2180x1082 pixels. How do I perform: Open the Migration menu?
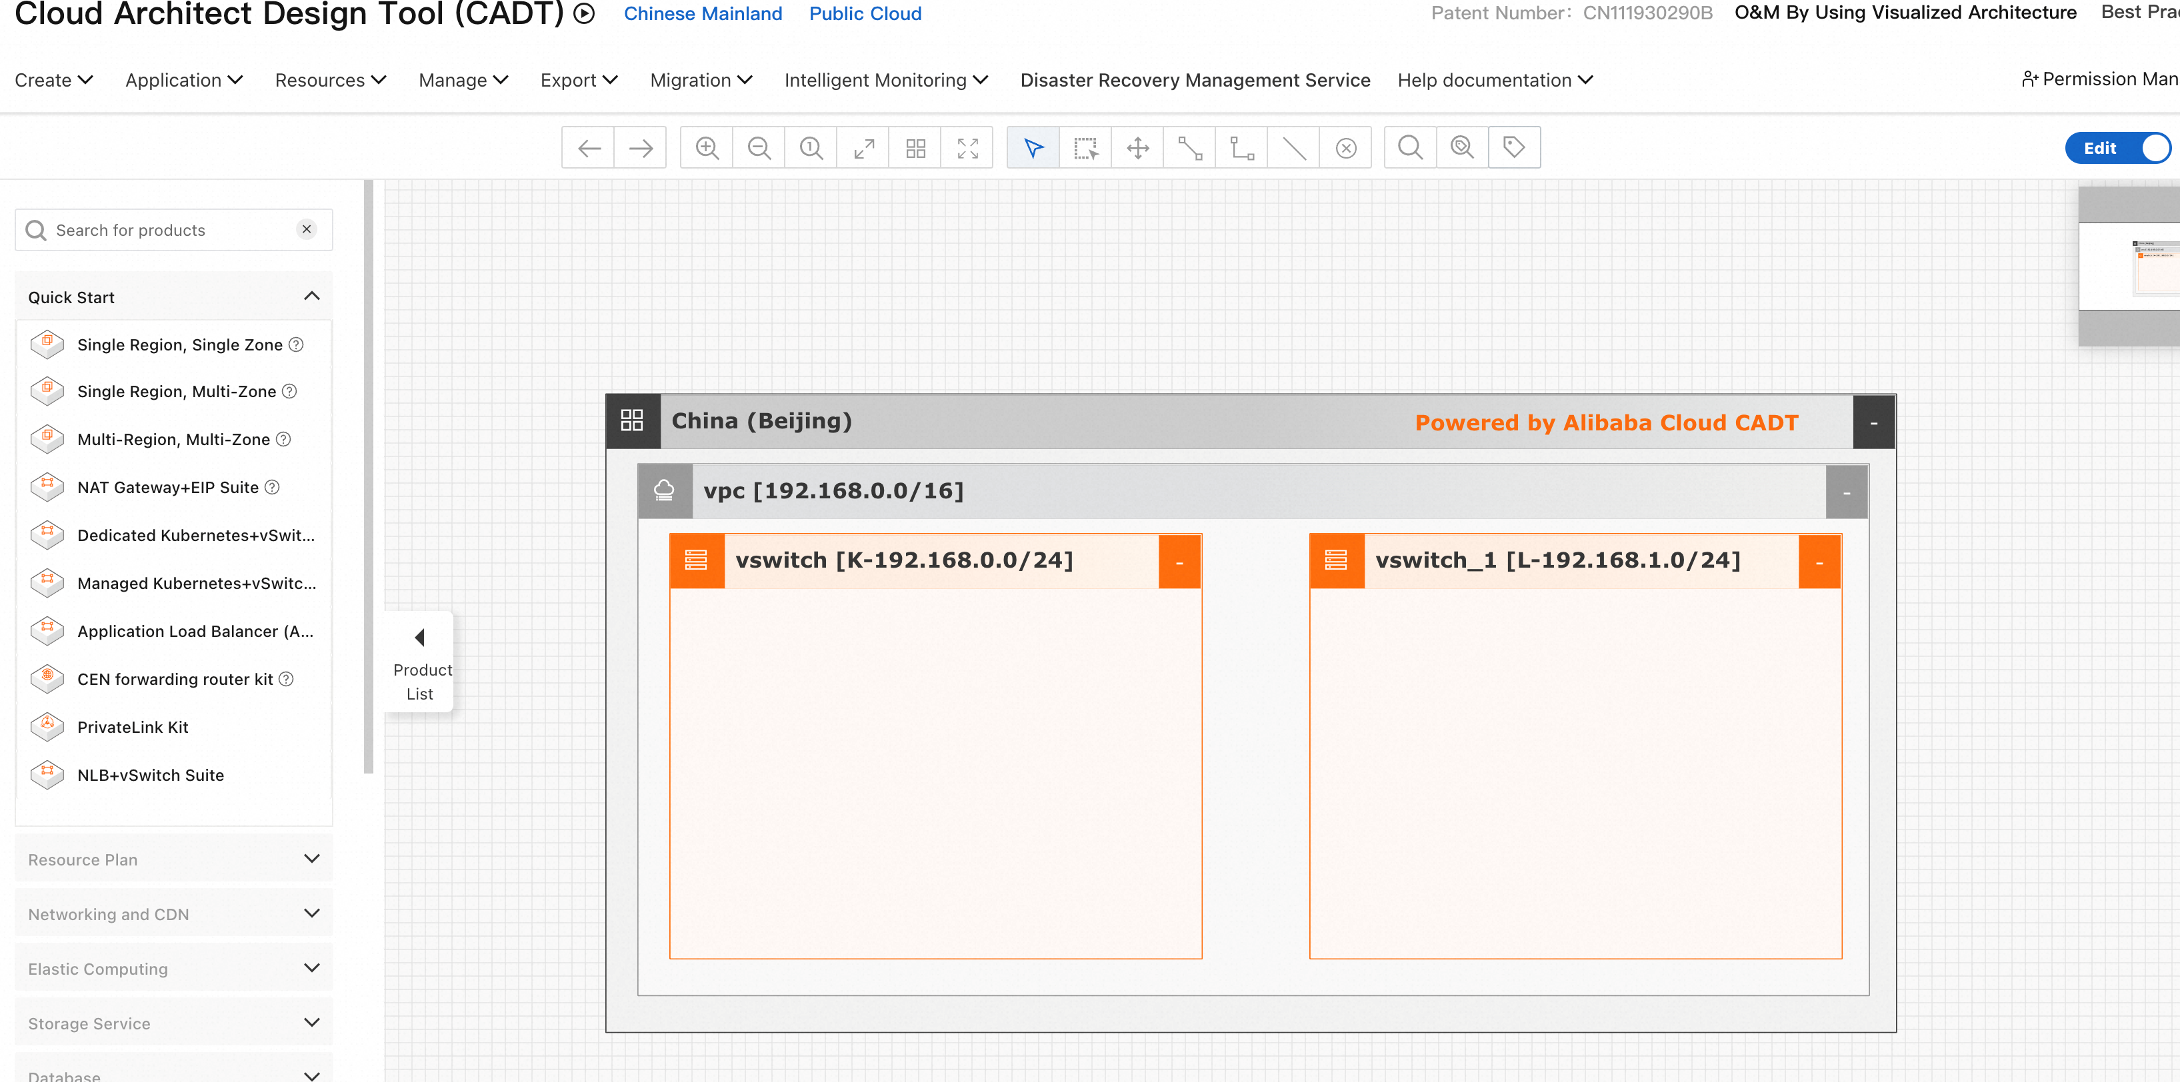click(701, 79)
